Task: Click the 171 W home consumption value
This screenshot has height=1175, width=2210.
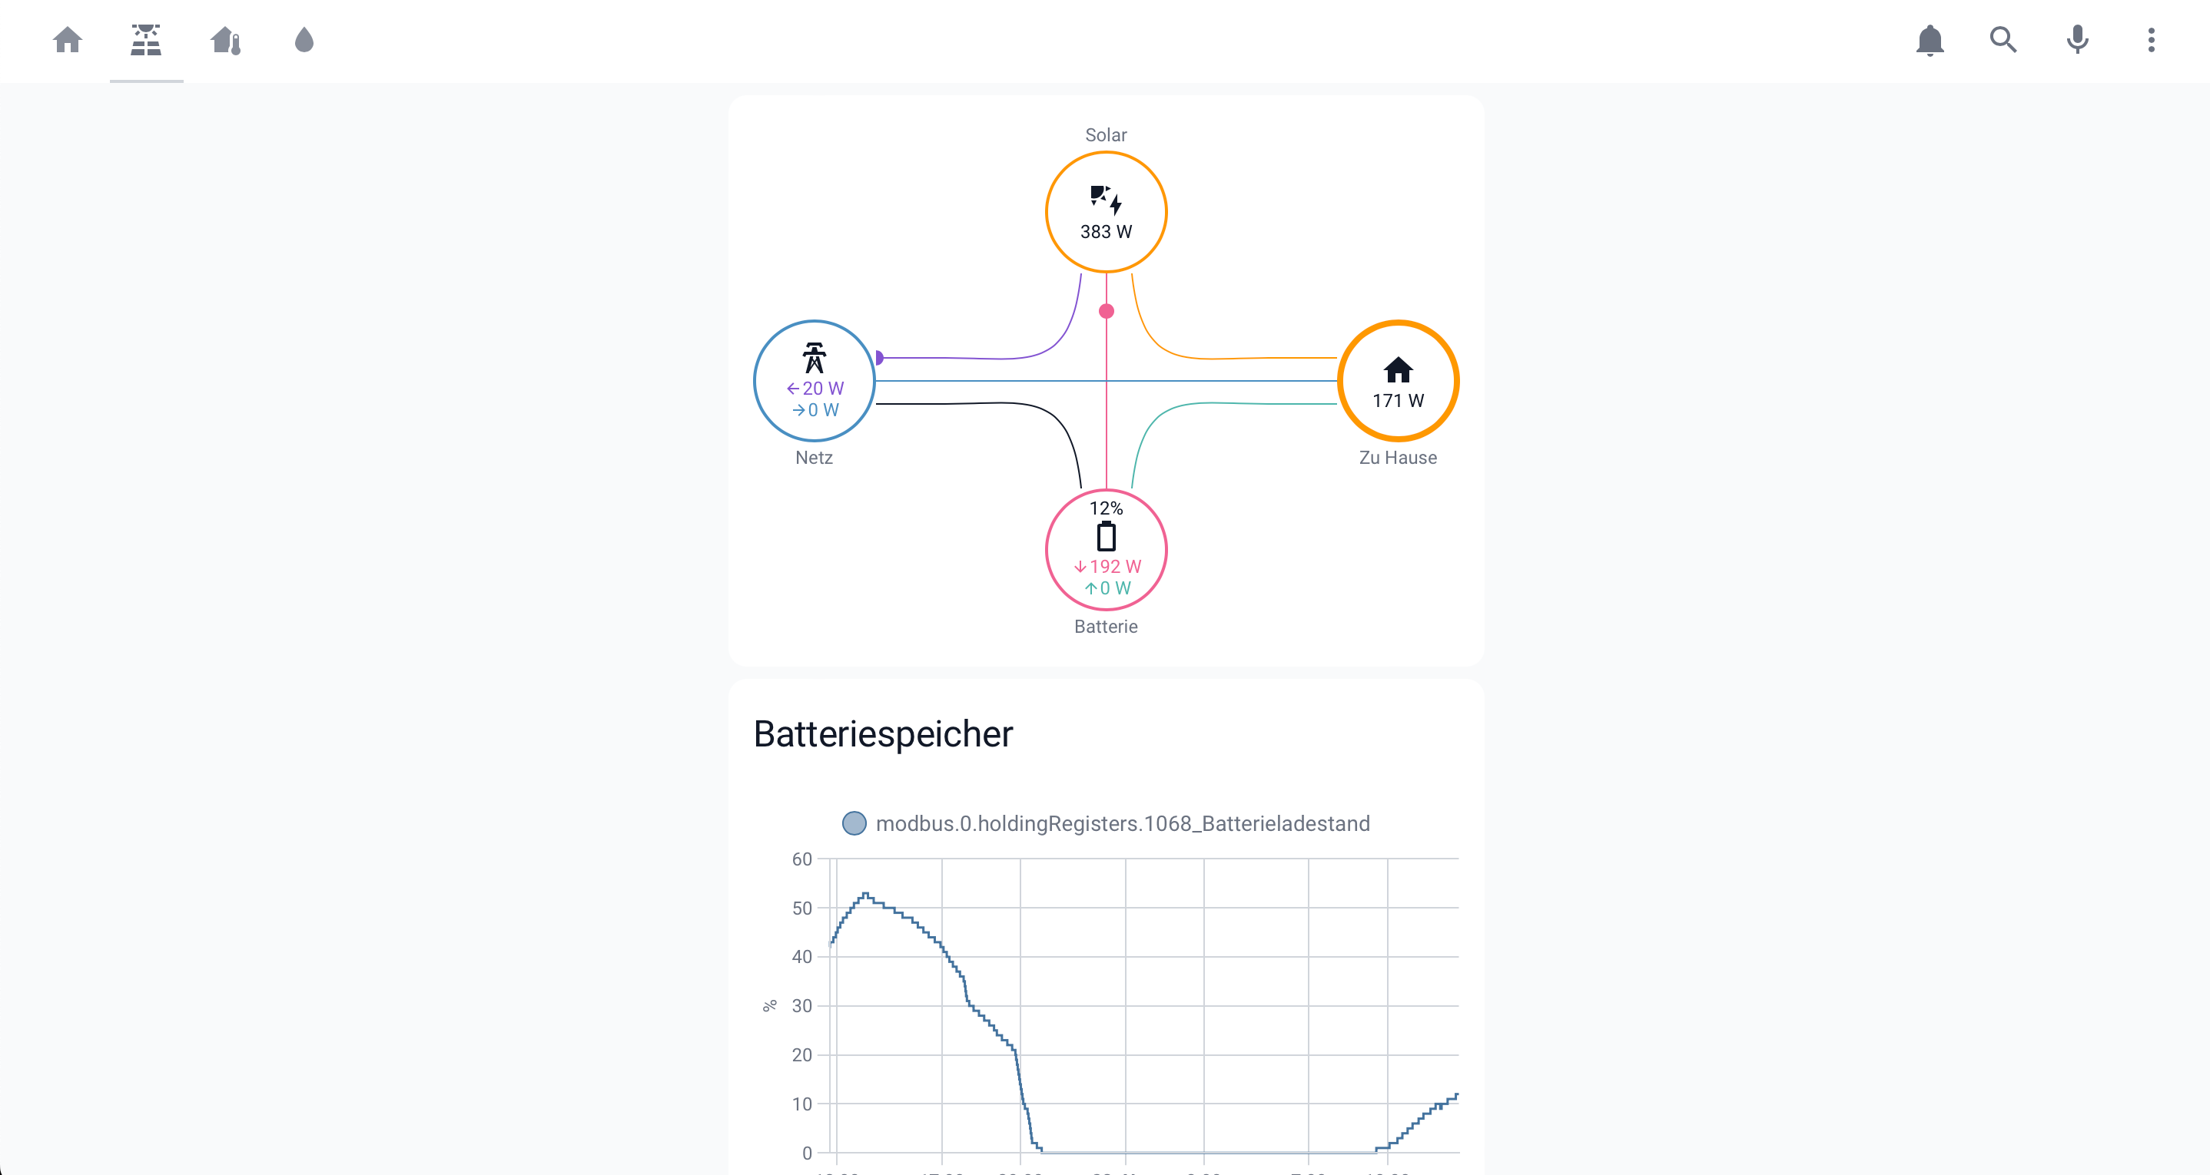Action: click(1398, 401)
